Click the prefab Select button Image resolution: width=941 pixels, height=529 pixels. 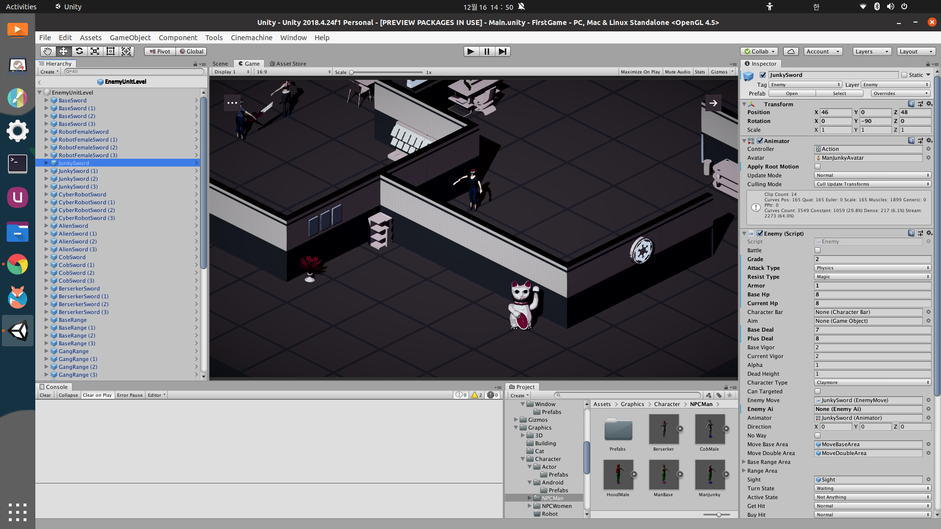(x=839, y=94)
